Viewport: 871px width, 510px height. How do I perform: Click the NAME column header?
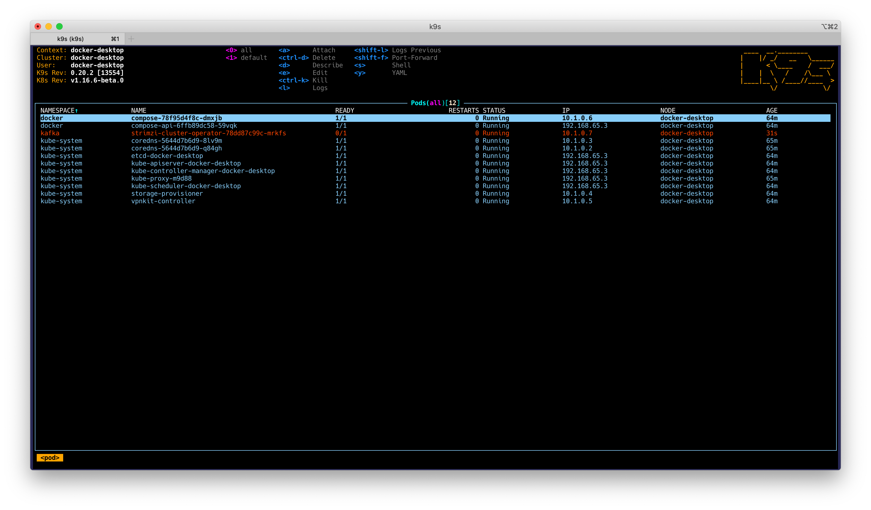pyautogui.click(x=139, y=111)
